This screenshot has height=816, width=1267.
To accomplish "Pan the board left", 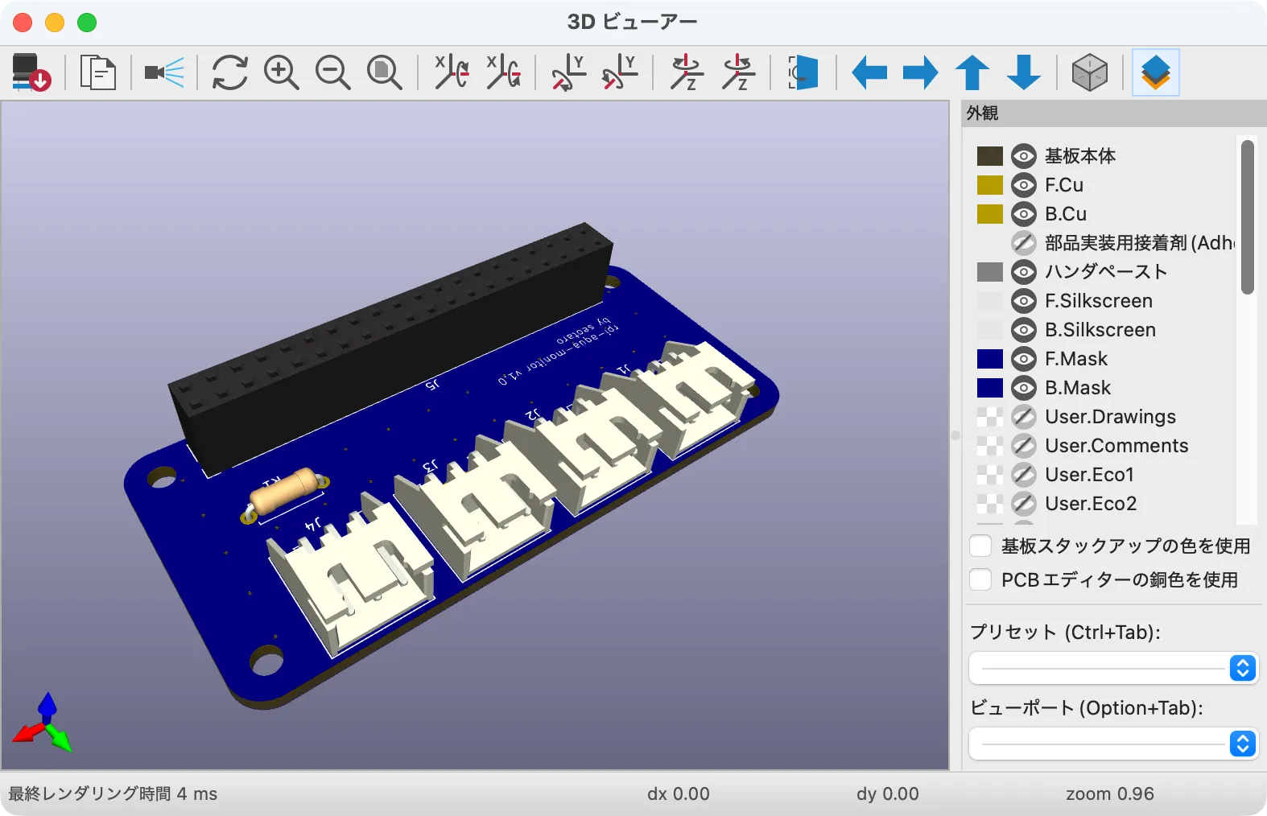I will click(869, 72).
